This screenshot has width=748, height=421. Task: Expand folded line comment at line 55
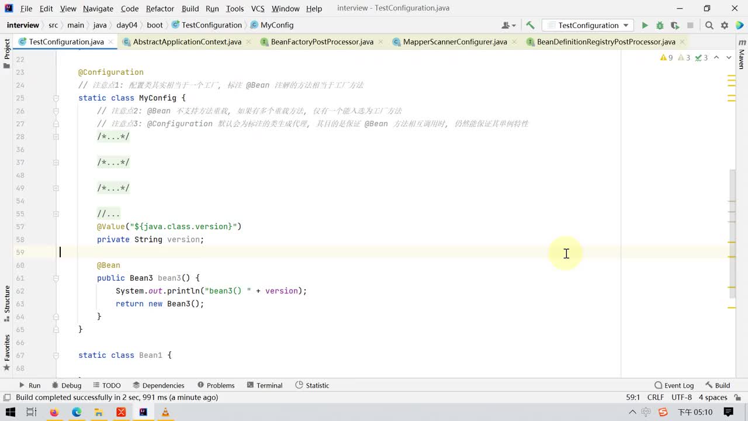coord(57,214)
